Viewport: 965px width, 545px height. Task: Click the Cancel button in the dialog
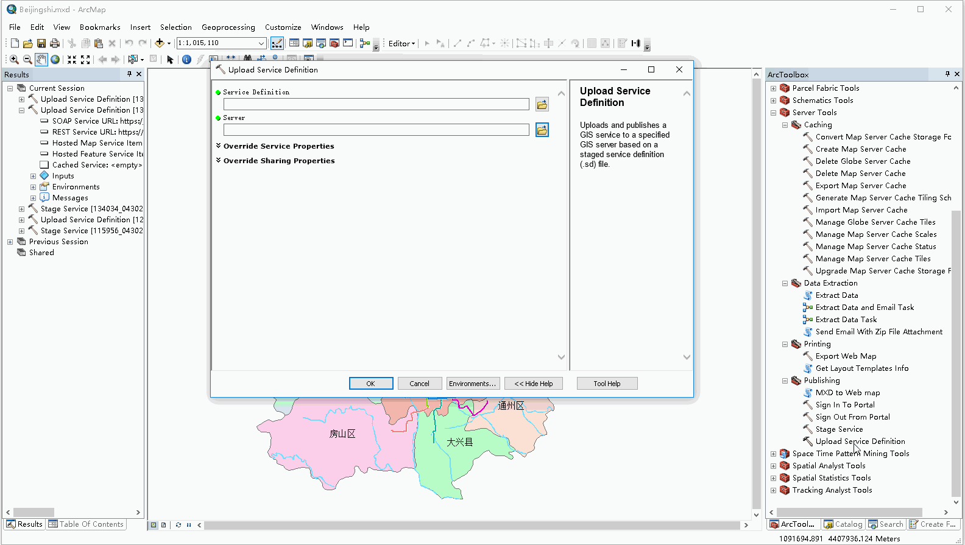click(x=420, y=384)
